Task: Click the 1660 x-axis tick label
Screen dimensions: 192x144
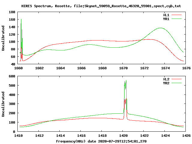Action: coord(18,68)
